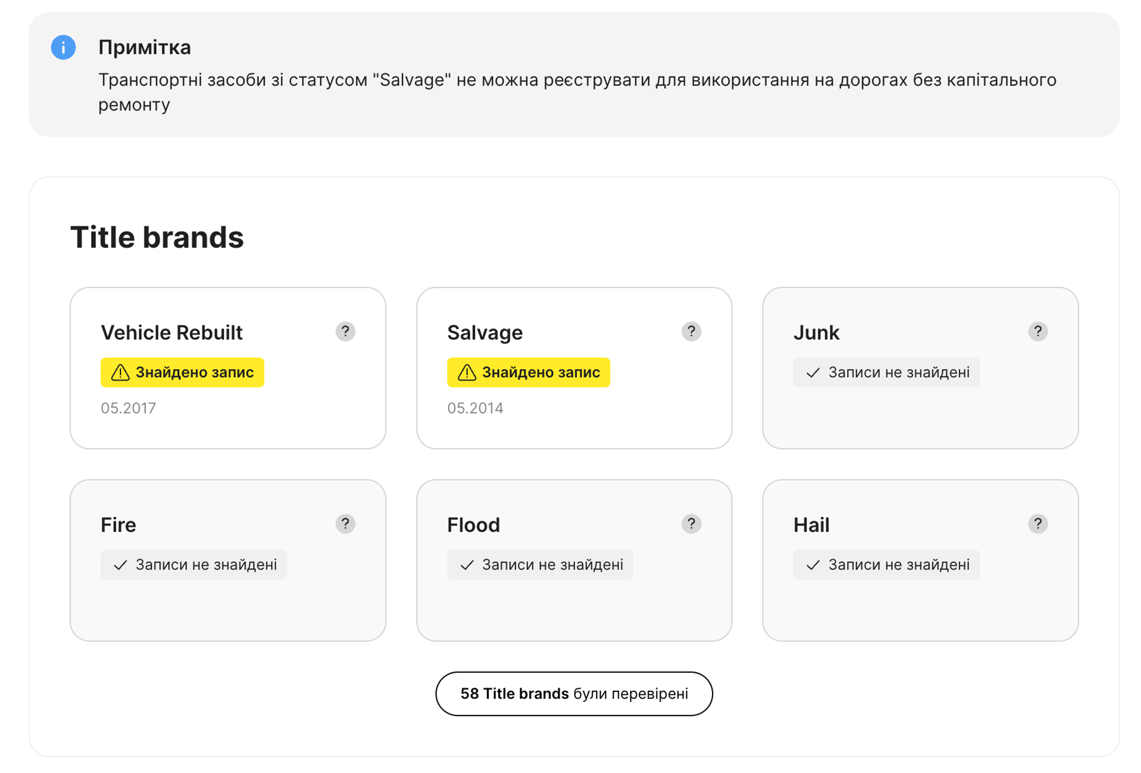Image resolution: width=1141 pixels, height=773 pixels.
Task: Click the 05.2017 date on Vehicle Rebuilt
Action: (x=128, y=408)
